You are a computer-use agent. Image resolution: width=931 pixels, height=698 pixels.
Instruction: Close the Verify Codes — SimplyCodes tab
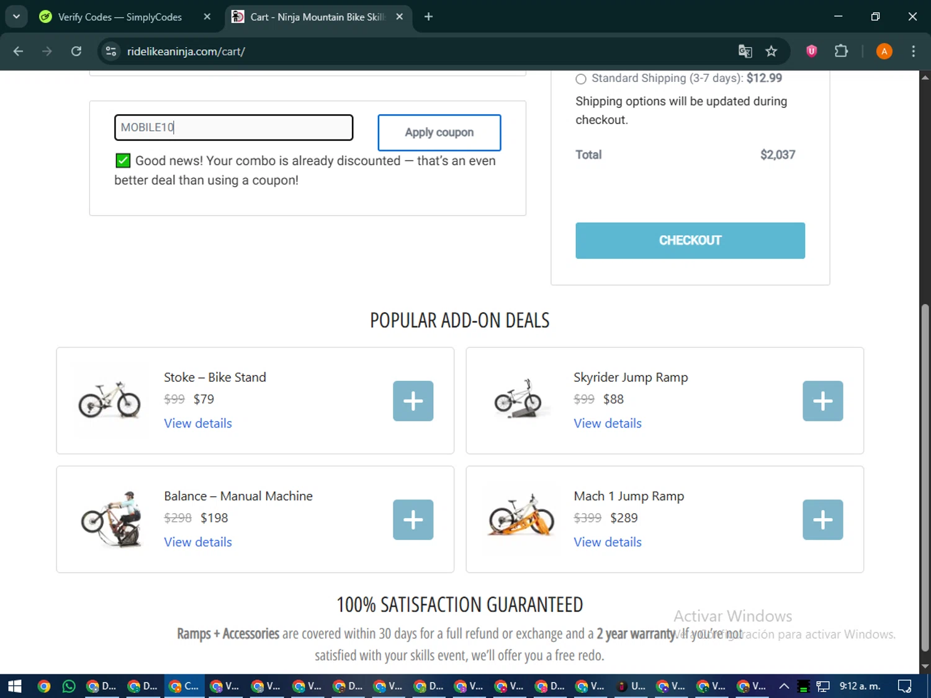pyautogui.click(x=207, y=17)
